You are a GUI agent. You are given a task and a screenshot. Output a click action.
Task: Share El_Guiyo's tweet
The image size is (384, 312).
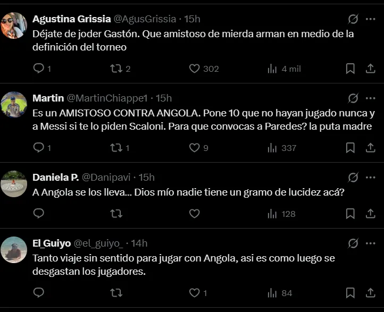(x=370, y=293)
